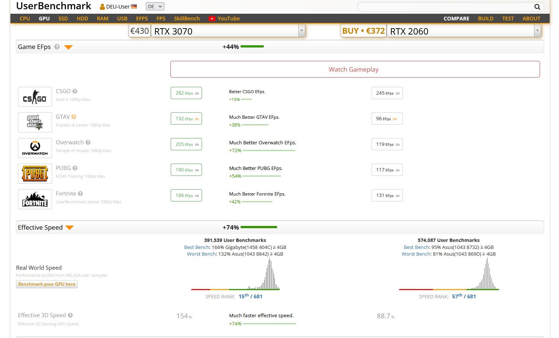Click the link icon in 131 EFps box
559x338 pixels.
click(398, 196)
